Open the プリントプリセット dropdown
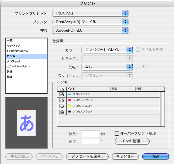 90,13
